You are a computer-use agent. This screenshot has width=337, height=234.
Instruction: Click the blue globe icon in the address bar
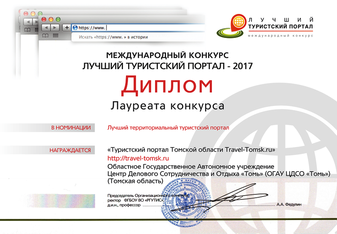click(75, 28)
